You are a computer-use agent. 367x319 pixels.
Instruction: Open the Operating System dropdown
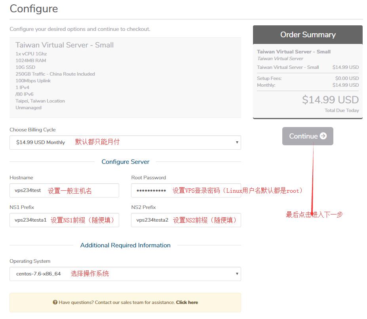point(125,274)
